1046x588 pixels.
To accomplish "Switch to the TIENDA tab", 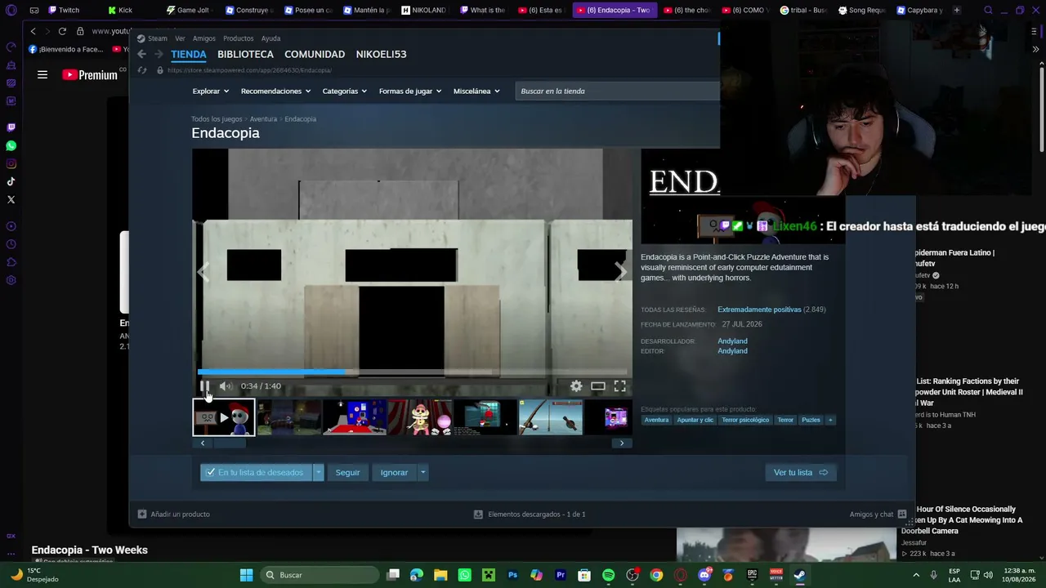I will point(189,55).
